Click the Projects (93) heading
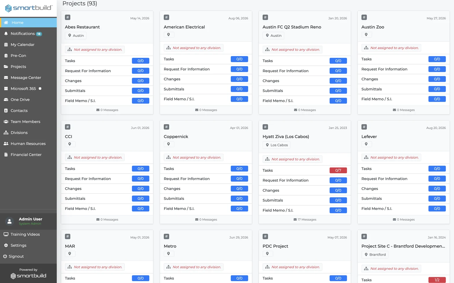This screenshot has width=454, height=283. (x=80, y=3)
